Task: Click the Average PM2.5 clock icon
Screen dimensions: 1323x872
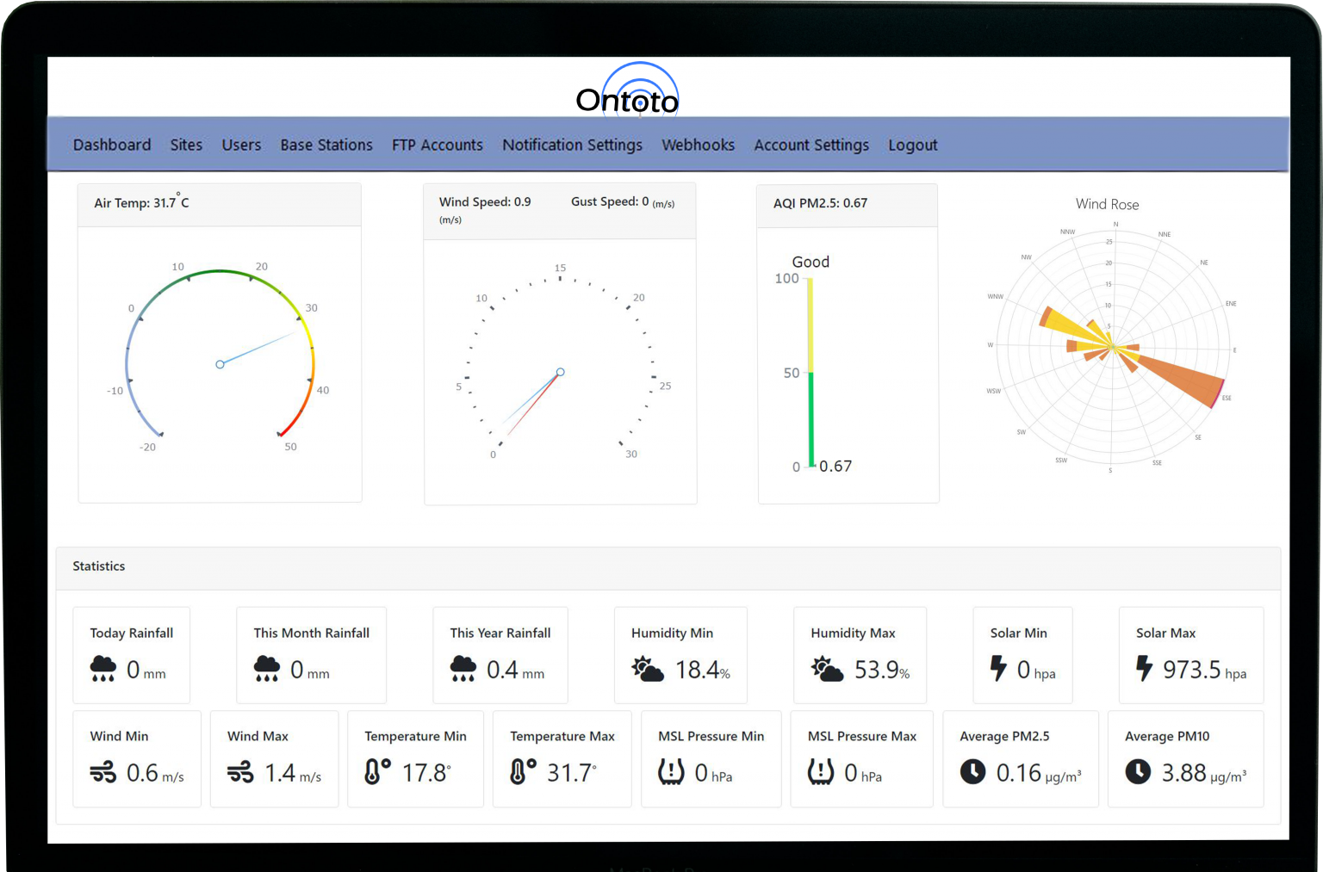Action: coord(972,772)
